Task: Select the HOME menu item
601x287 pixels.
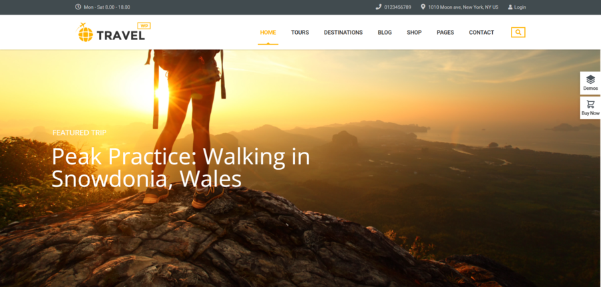Action: pyautogui.click(x=268, y=33)
